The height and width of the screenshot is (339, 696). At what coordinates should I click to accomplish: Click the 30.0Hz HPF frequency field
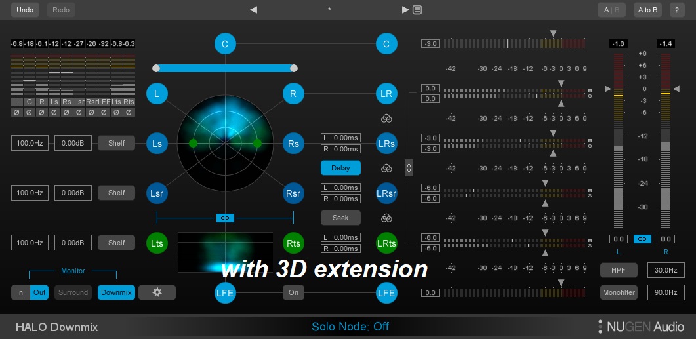click(x=666, y=269)
